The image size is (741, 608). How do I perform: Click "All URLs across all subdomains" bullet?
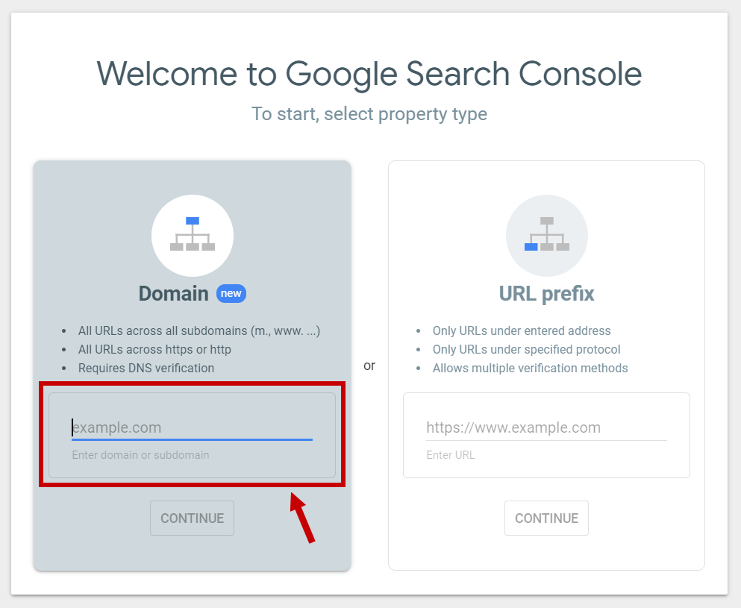(x=199, y=330)
